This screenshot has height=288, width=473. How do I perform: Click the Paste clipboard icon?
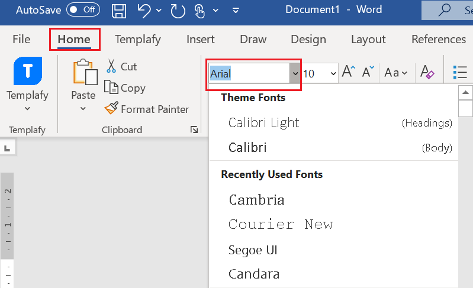coord(85,72)
